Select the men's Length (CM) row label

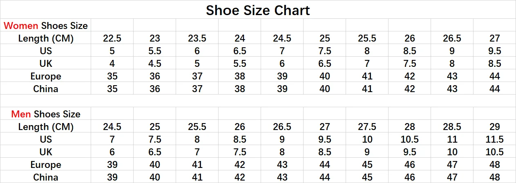tap(46, 127)
